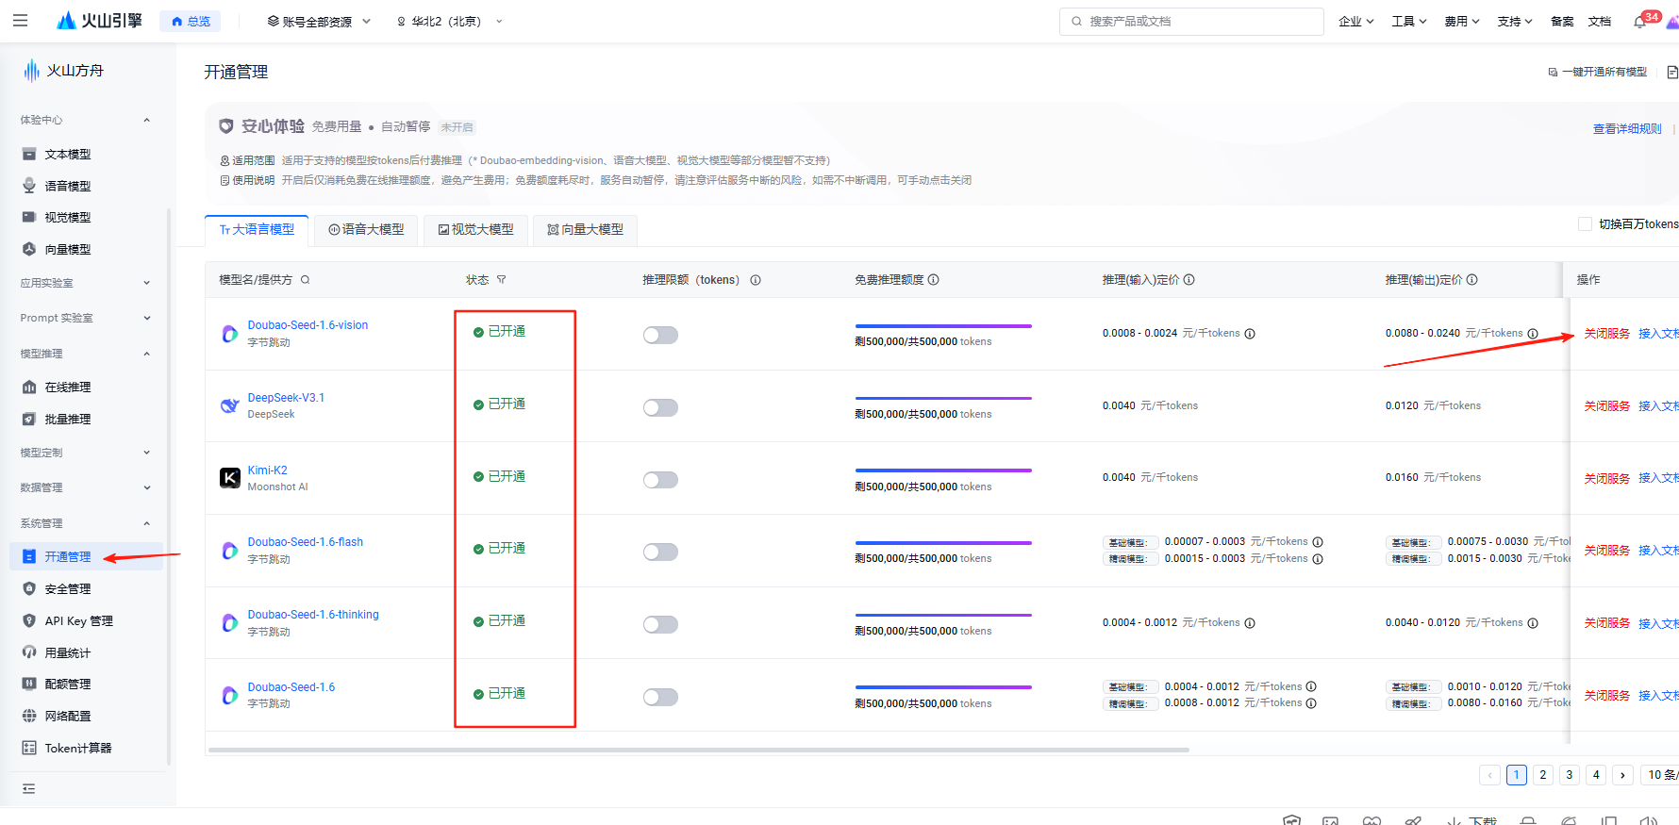Collapse the sidebar with bottom icon
1679x825 pixels.
pos(28,788)
